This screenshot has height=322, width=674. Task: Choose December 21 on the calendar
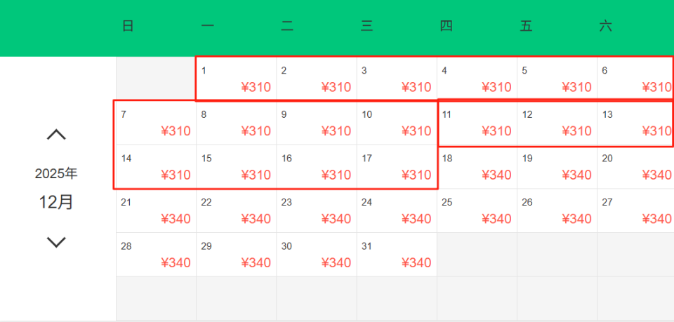click(156, 210)
